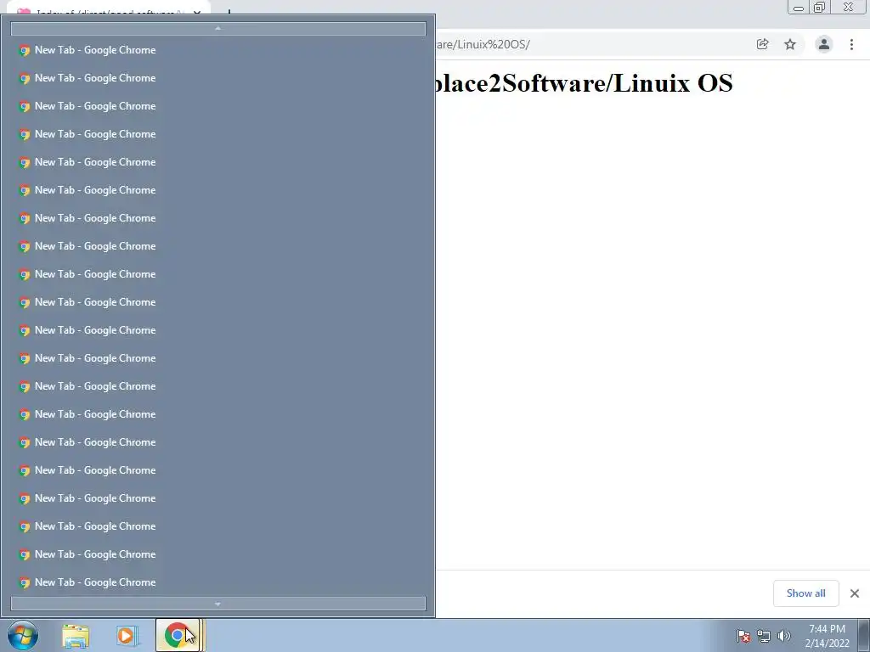This screenshot has height=652, width=870.
Task: Open Windows Explorer from the taskbar
Action: pyautogui.click(x=76, y=636)
